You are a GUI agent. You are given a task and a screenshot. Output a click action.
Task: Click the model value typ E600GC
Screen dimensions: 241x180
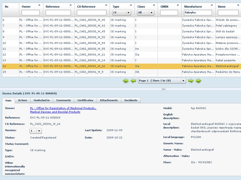click(x=199, y=108)
